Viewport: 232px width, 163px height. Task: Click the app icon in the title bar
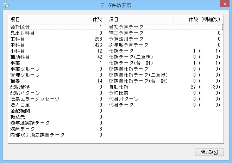pos(5,5)
